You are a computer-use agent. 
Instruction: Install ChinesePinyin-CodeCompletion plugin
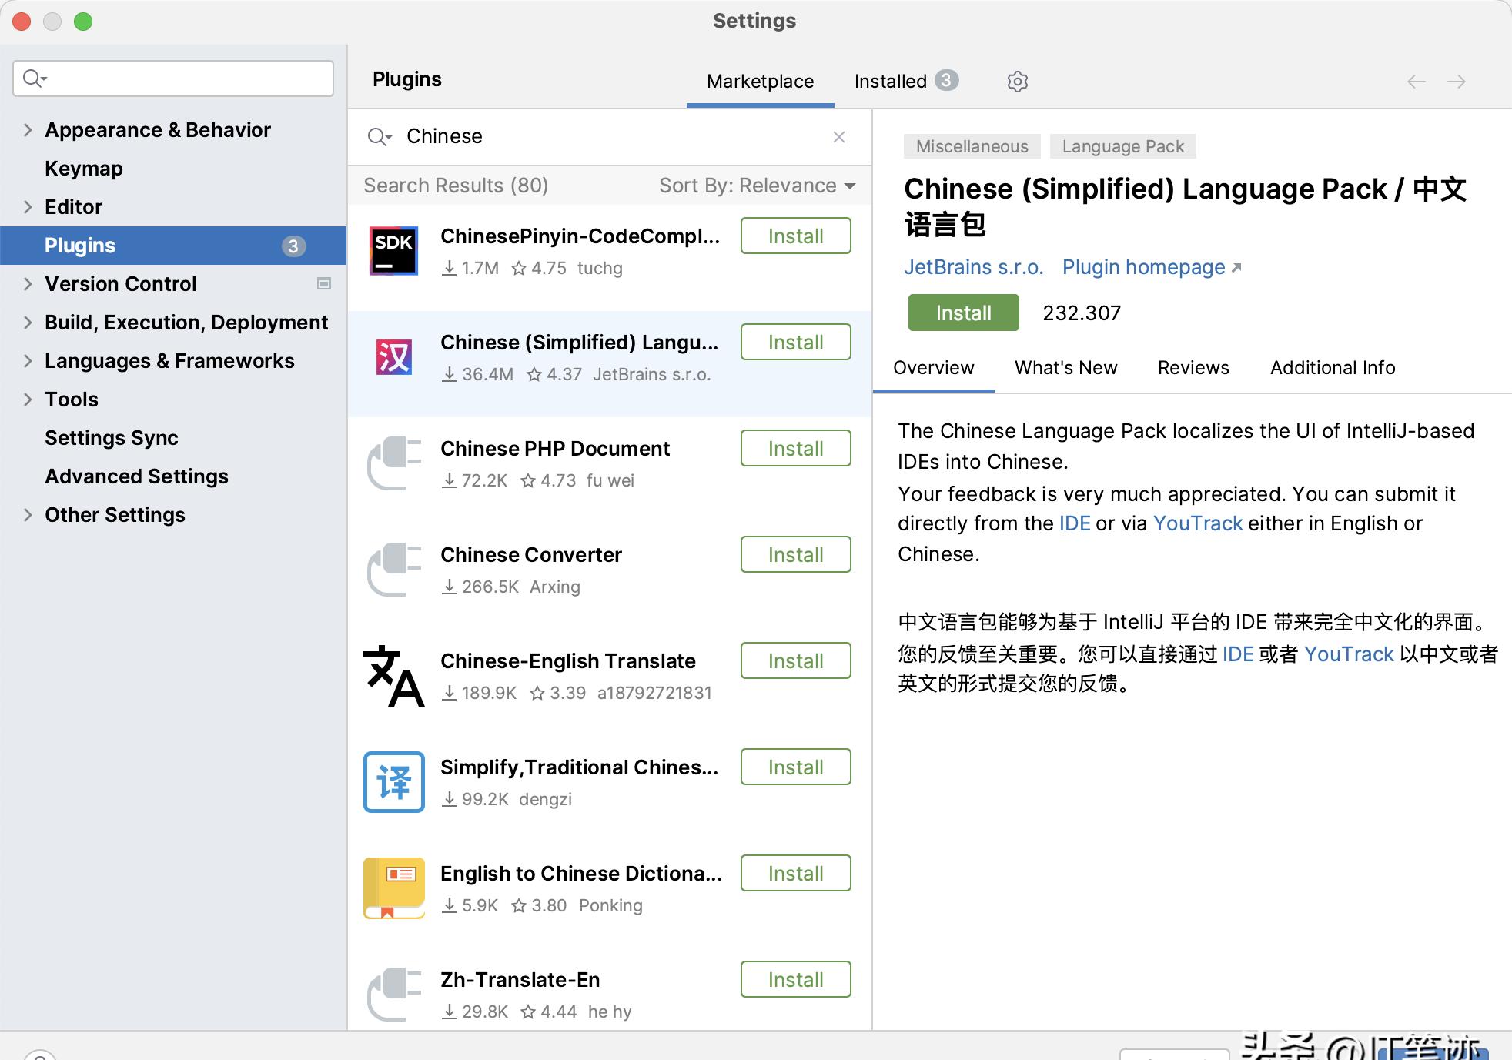pos(795,236)
